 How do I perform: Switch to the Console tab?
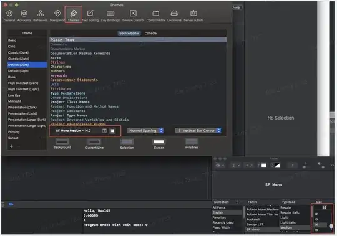tap(150, 33)
